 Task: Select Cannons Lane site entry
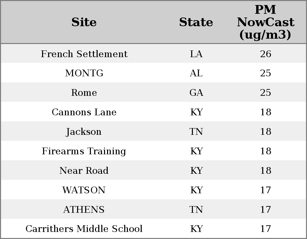point(84,112)
